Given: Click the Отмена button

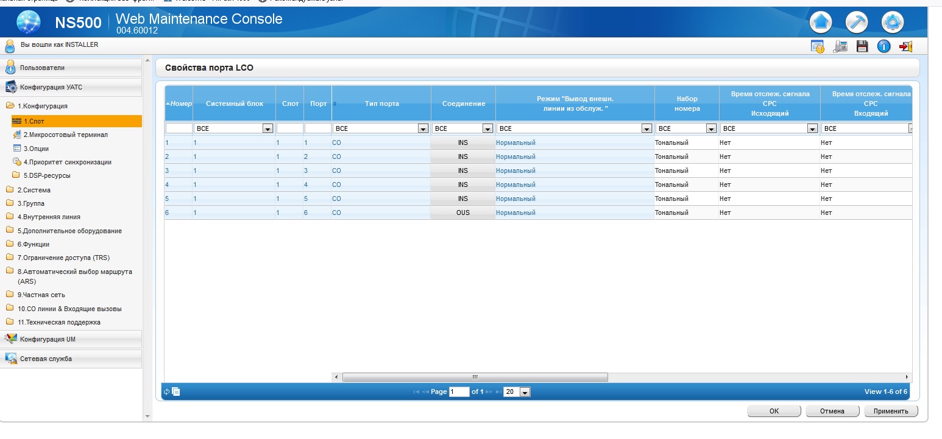Looking at the screenshot, I should point(832,411).
